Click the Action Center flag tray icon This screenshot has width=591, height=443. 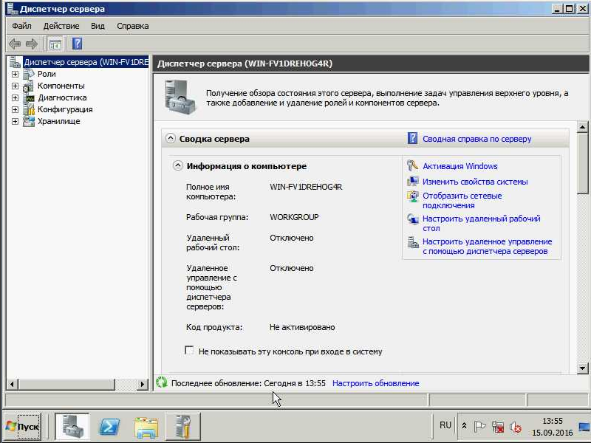click(x=479, y=427)
